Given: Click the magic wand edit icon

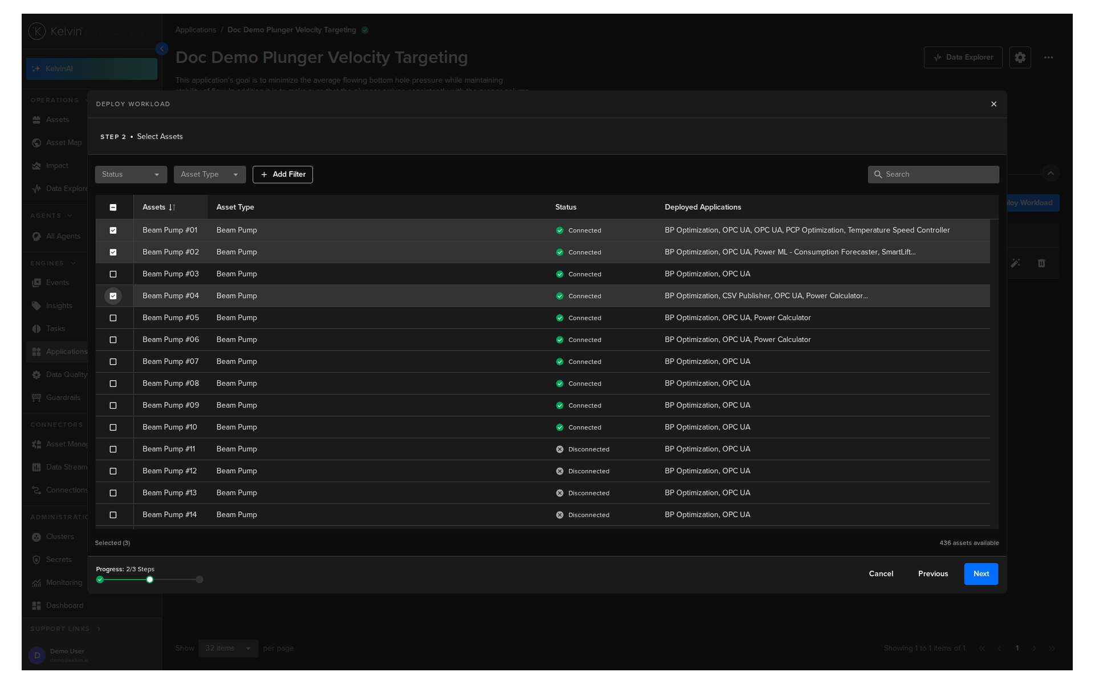Looking at the screenshot, I should coord(1015,263).
